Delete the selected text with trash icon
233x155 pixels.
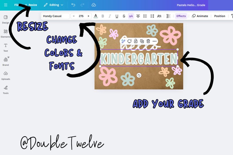[148, 41]
